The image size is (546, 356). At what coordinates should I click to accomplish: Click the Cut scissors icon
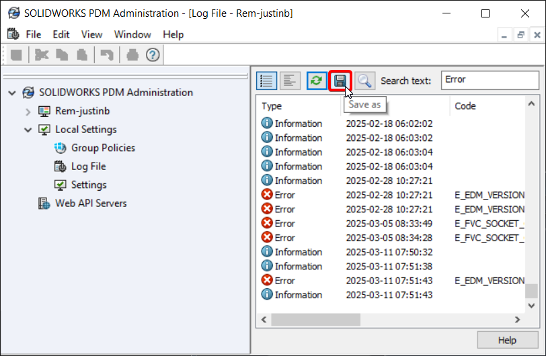click(42, 55)
